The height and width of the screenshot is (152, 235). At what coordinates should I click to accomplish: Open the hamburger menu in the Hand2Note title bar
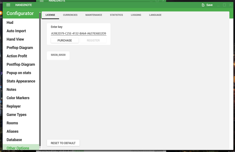pos(8,5)
